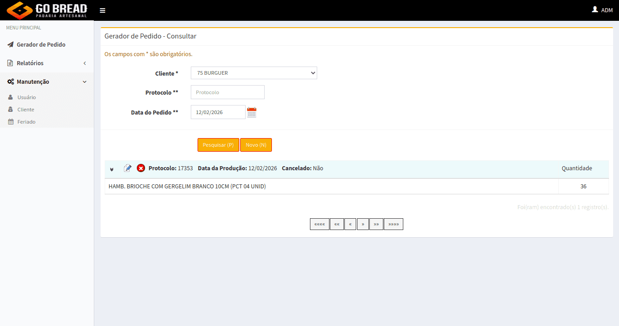
Task: Click the Go Bread logo
Action: [x=47, y=10]
